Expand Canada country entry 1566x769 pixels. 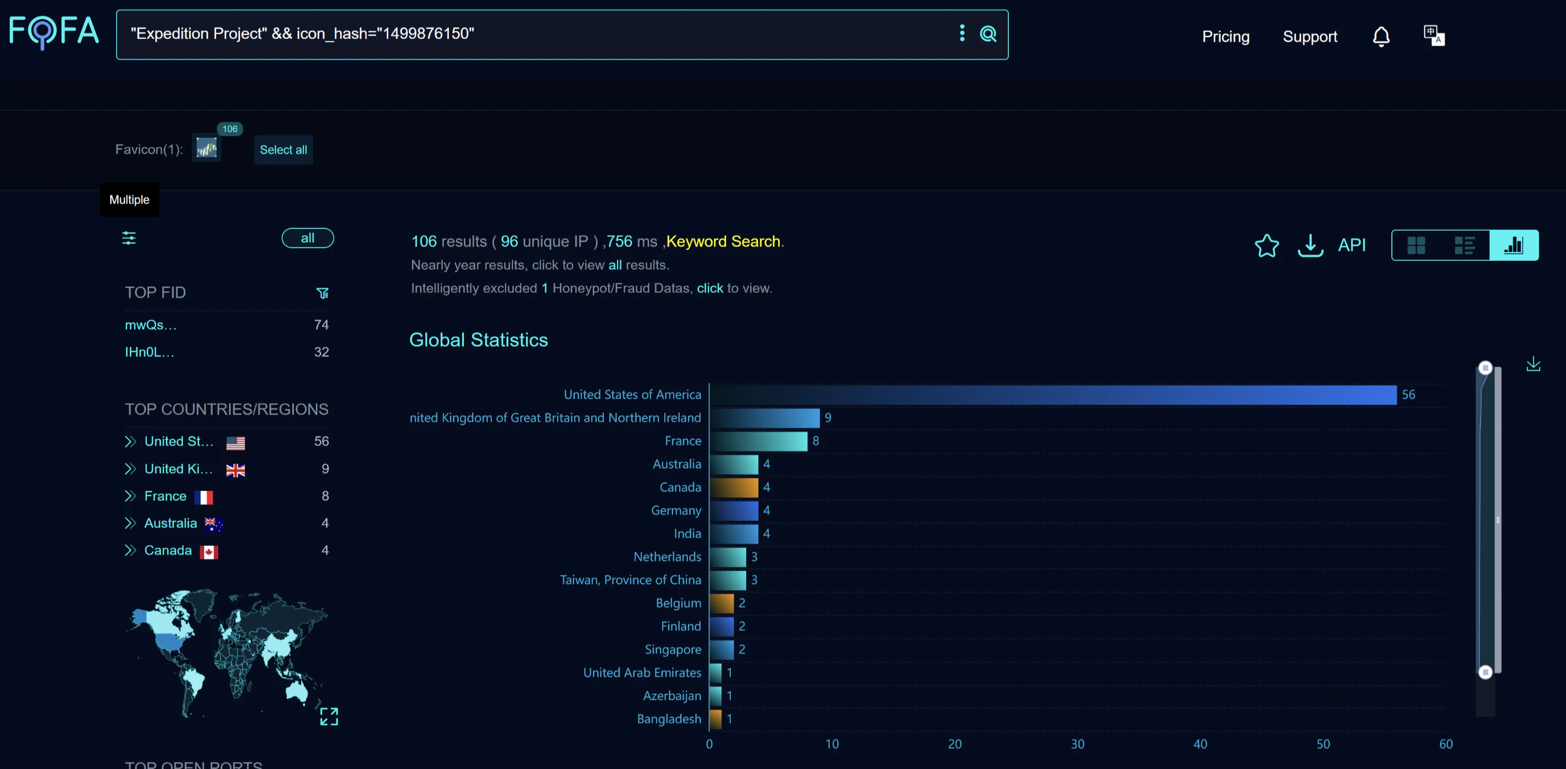[x=130, y=551]
